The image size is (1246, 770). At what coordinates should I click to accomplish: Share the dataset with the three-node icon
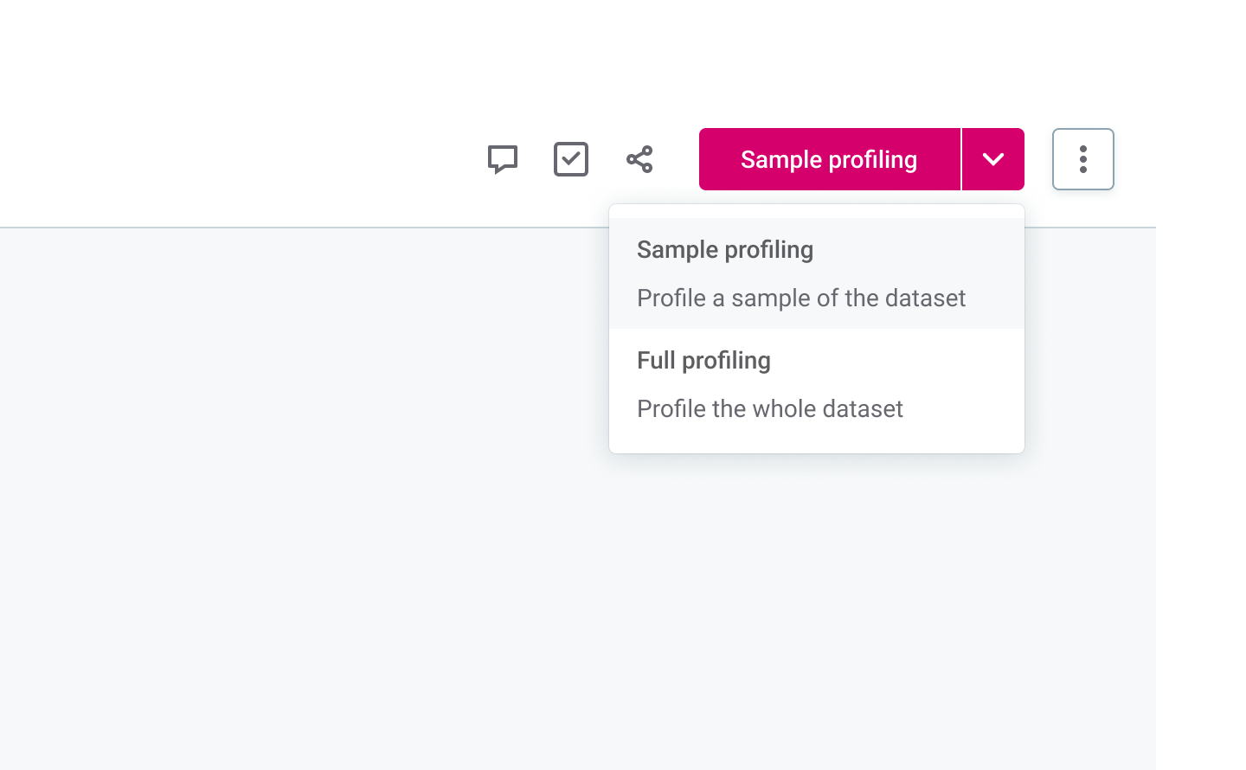pos(639,159)
